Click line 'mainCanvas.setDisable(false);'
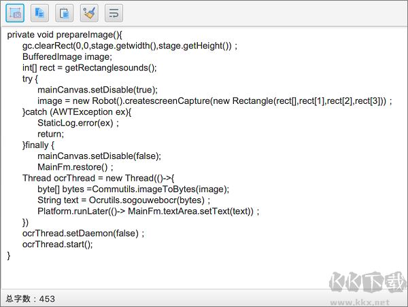Viewport: 408px width, 307px height. 99,156
